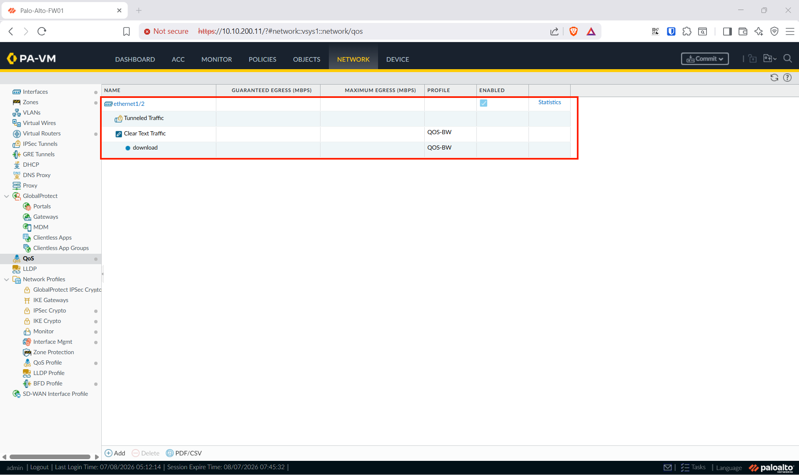This screenshot has width=799, height=475.
Task: Open the search magnifier in header
Action: [x=788, y=59]
